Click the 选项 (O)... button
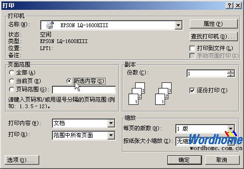244x169 pixels. click(22, 160)
